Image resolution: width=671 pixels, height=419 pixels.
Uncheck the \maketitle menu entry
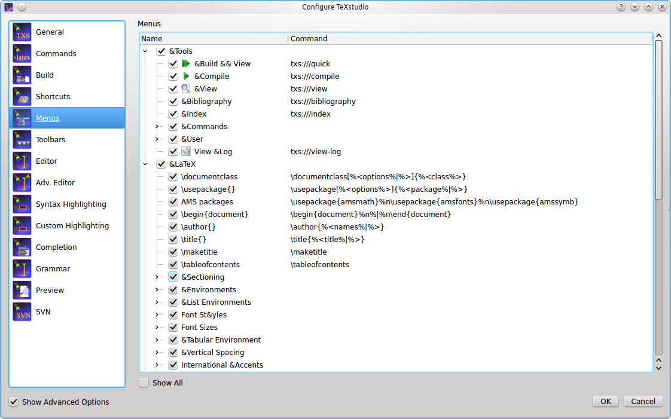(173, 252)
